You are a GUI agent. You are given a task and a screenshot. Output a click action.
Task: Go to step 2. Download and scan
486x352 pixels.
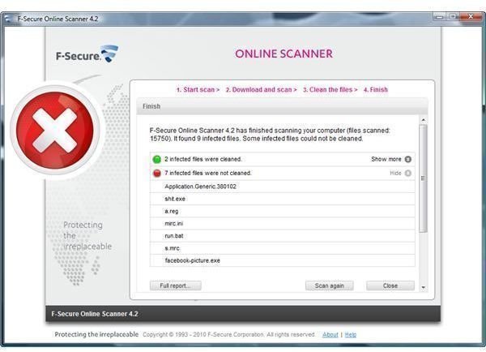click(x=261, y=90)
